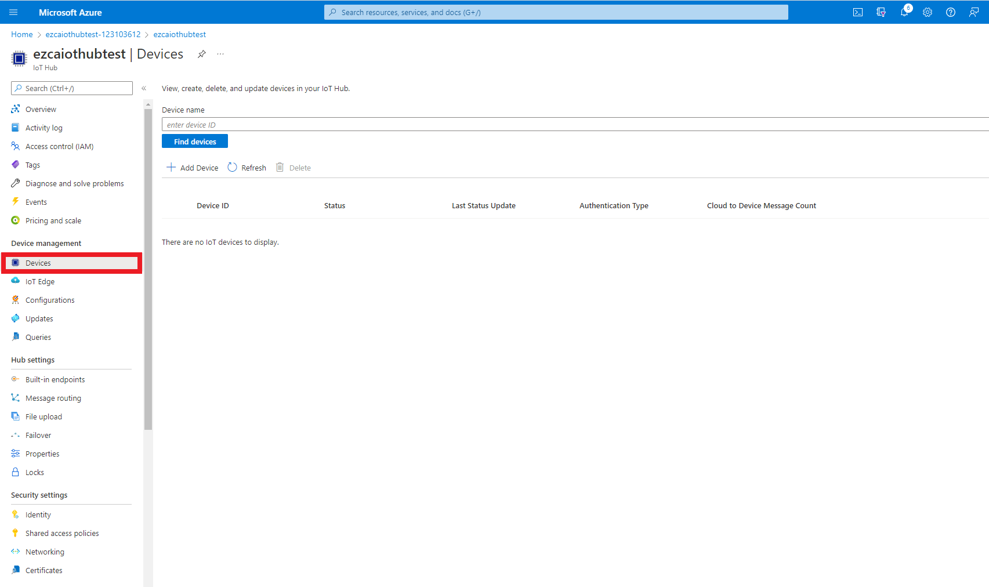
Task: Open ezcaiothubtest-123103612 breadcrumb link
Action: (x=93, y=34)
